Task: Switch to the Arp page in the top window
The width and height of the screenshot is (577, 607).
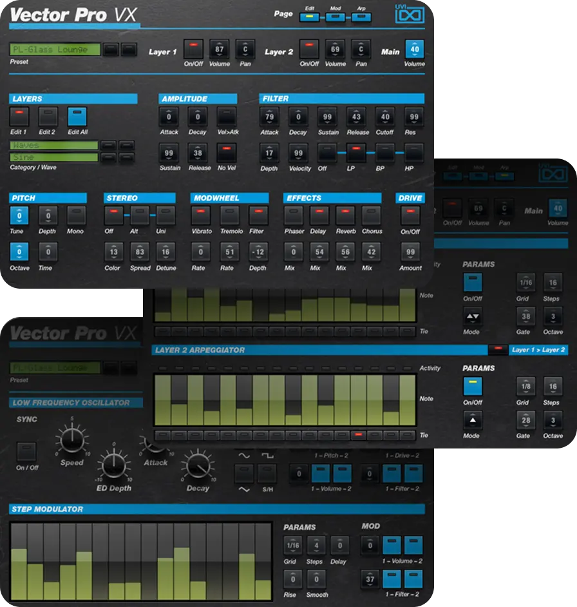Action: (361, 17)
